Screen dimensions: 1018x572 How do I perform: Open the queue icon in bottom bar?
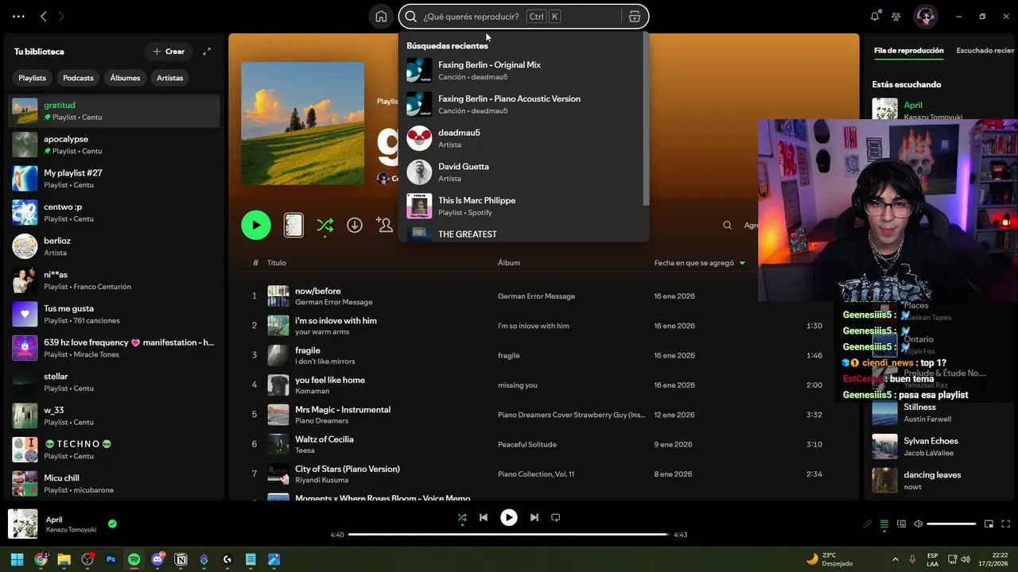[884, 524]
